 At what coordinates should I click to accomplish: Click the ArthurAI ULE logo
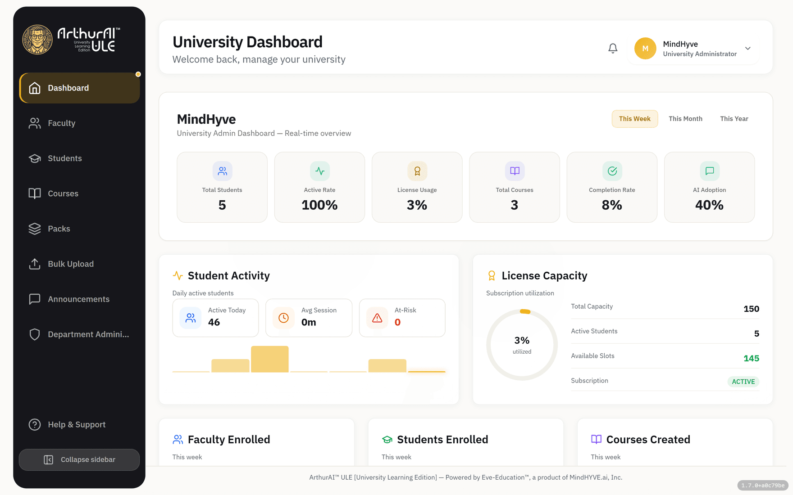coord(71,40)
